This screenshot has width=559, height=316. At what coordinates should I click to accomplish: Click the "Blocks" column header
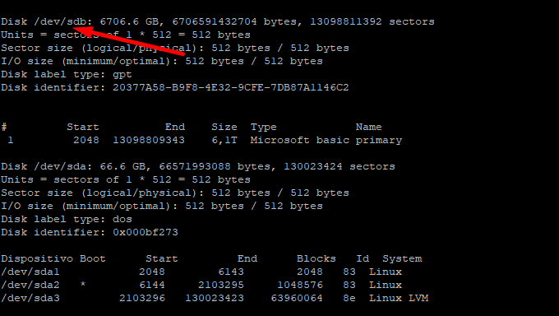click(316, 259)
